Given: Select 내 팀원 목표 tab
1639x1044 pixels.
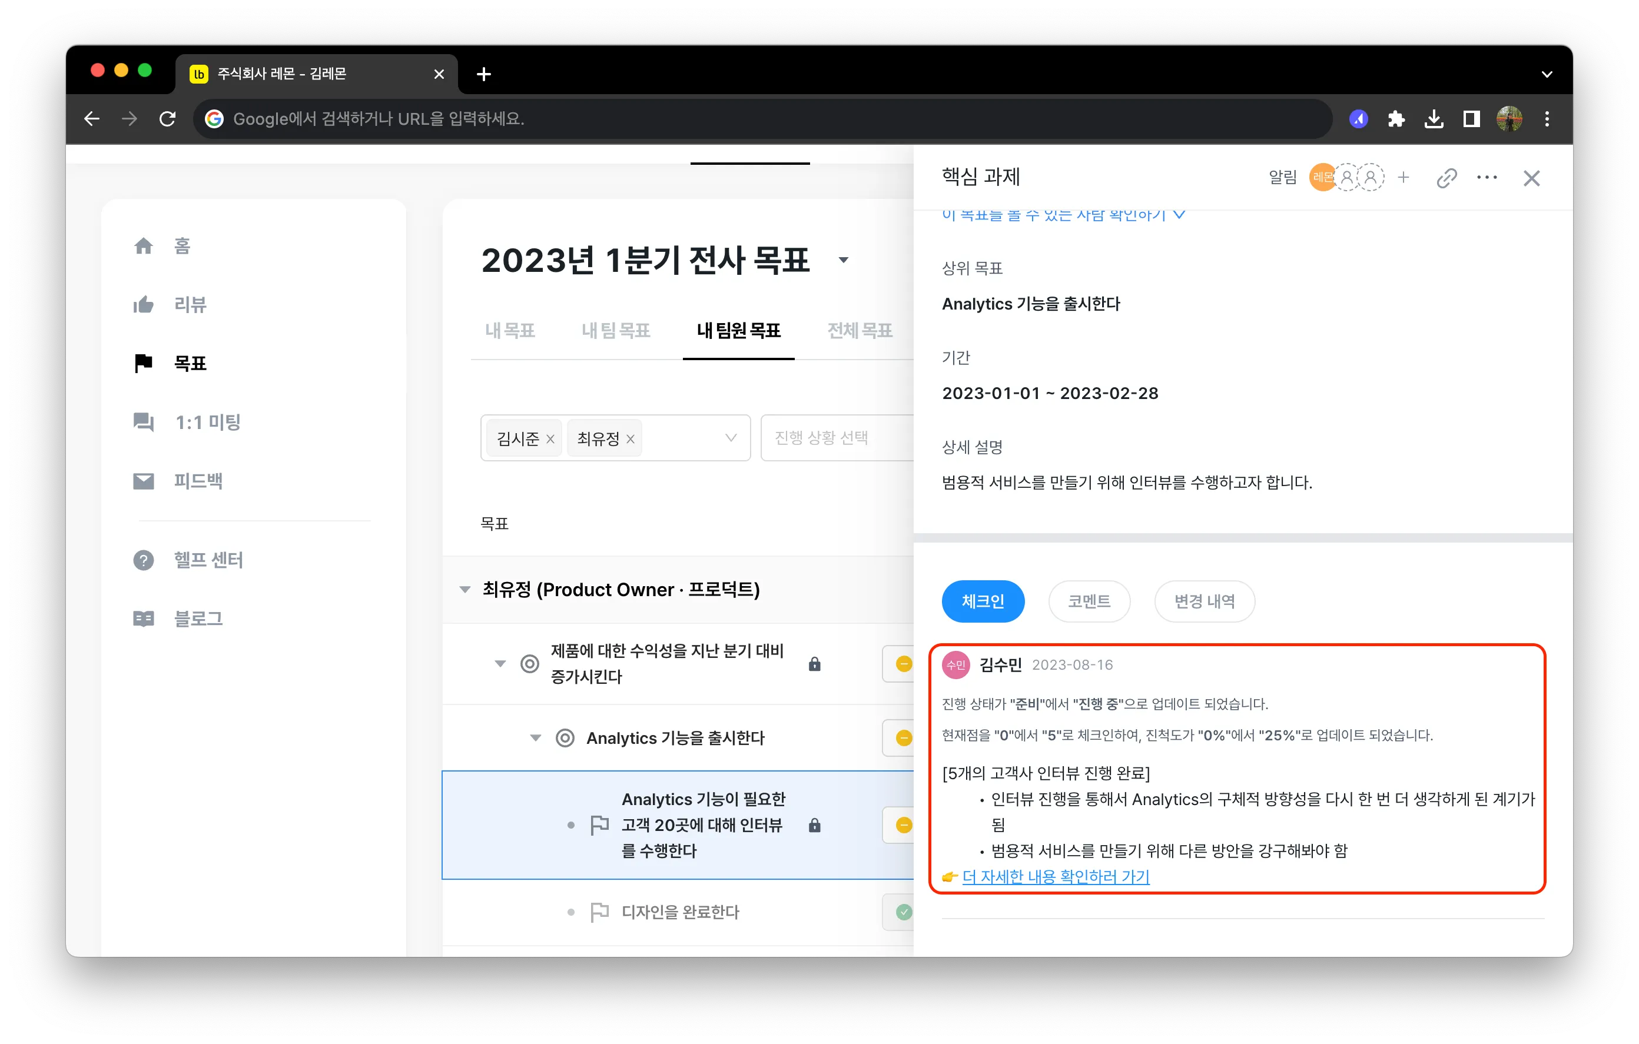Looking at the screenshot, I should coord(738,331).
